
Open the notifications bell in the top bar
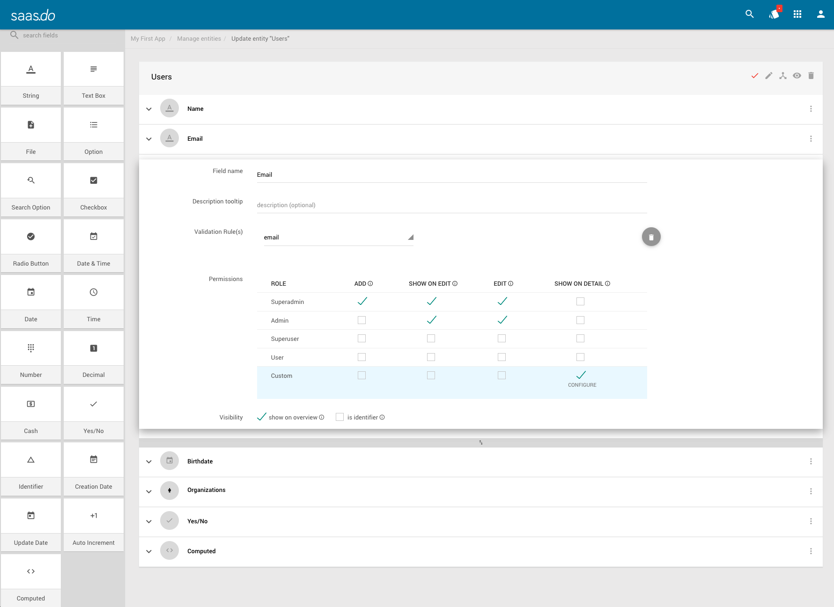click(x=773, y=14)
